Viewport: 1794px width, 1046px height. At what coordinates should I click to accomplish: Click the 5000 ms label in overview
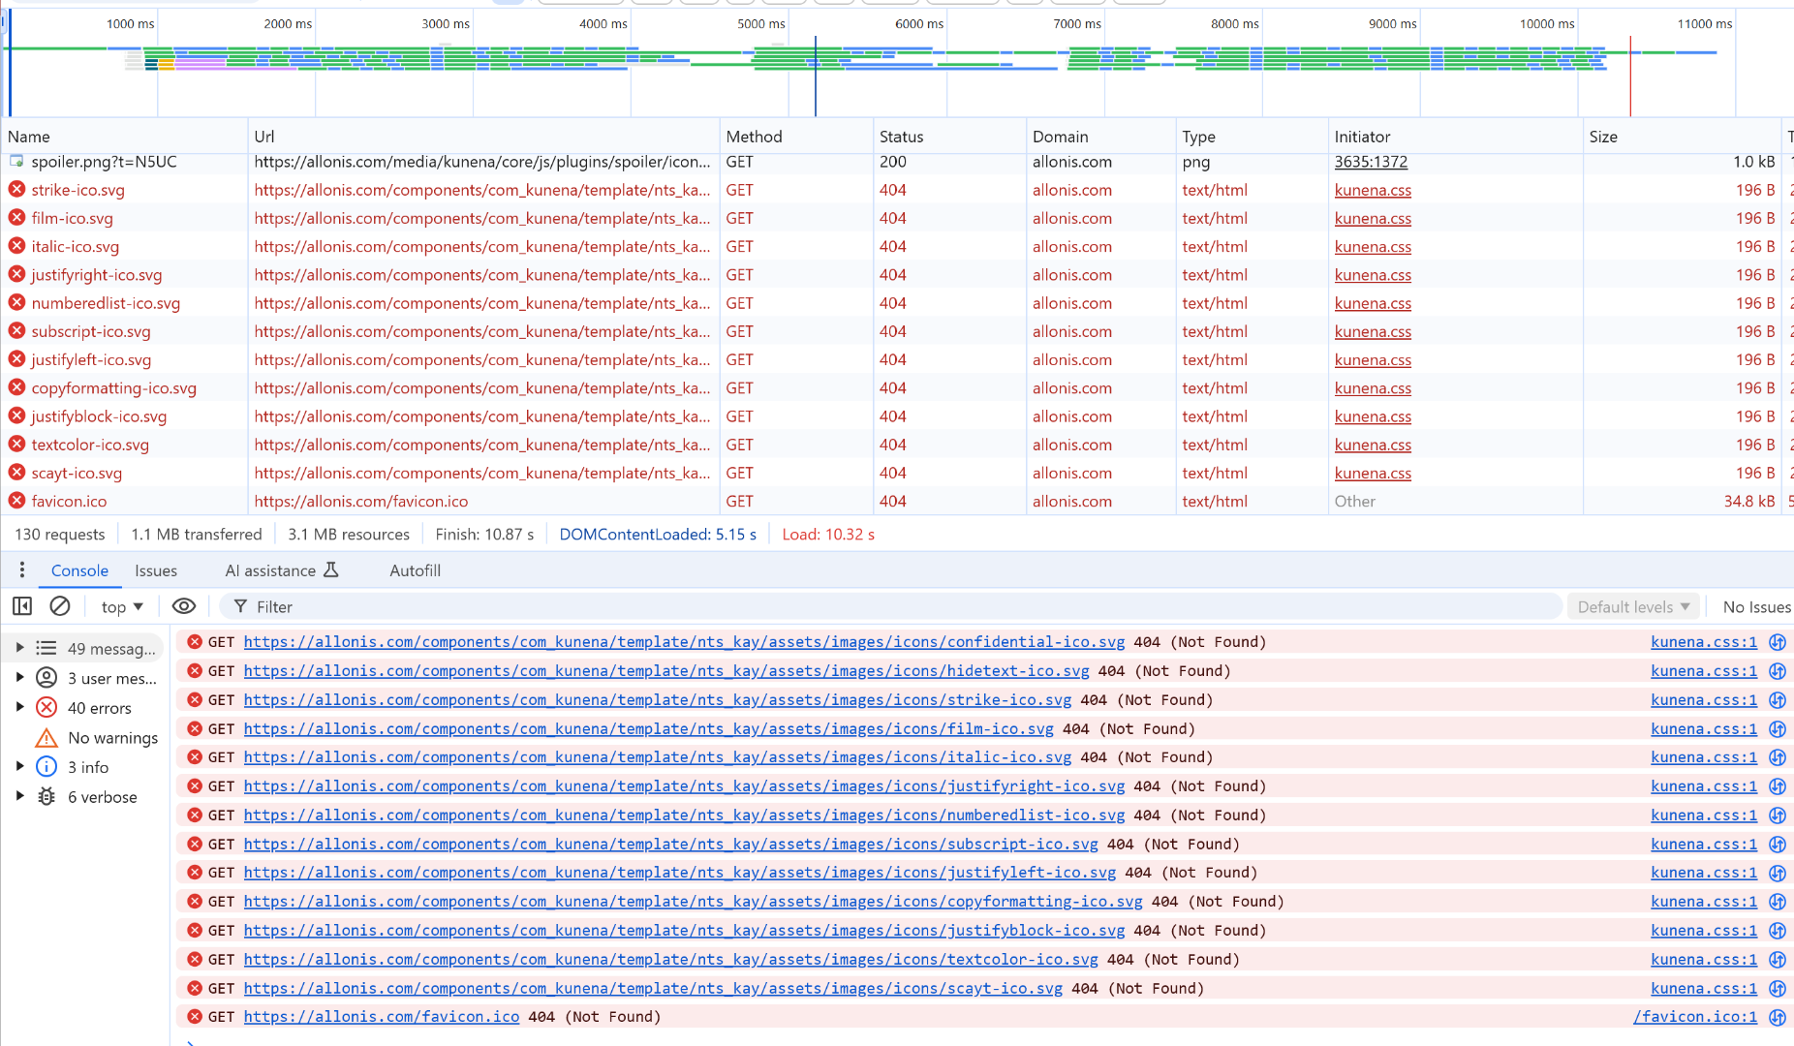coord(761,23)
